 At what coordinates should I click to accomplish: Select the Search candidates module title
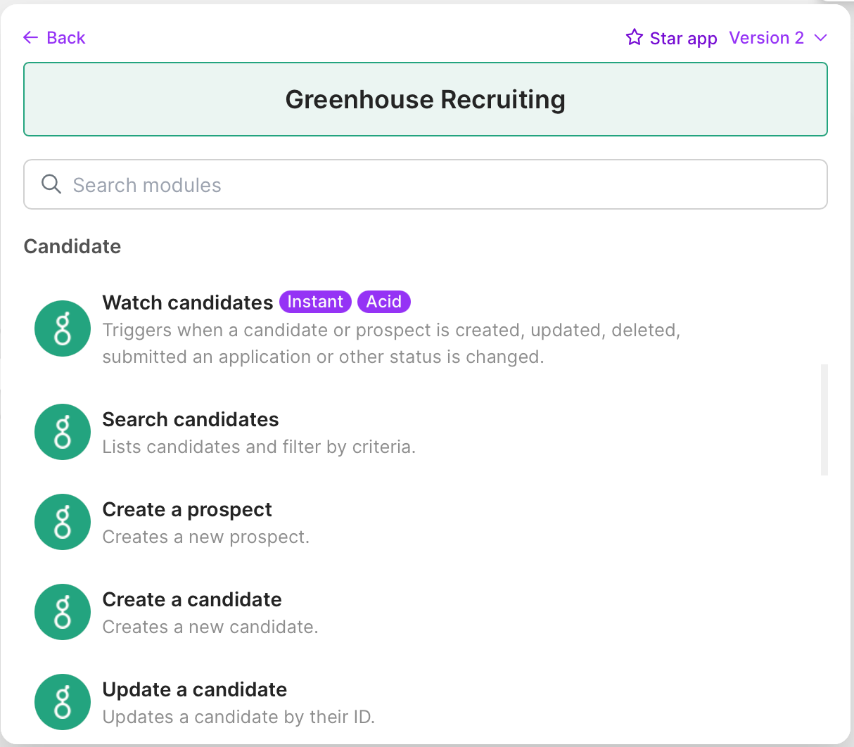tap(191, 419)
